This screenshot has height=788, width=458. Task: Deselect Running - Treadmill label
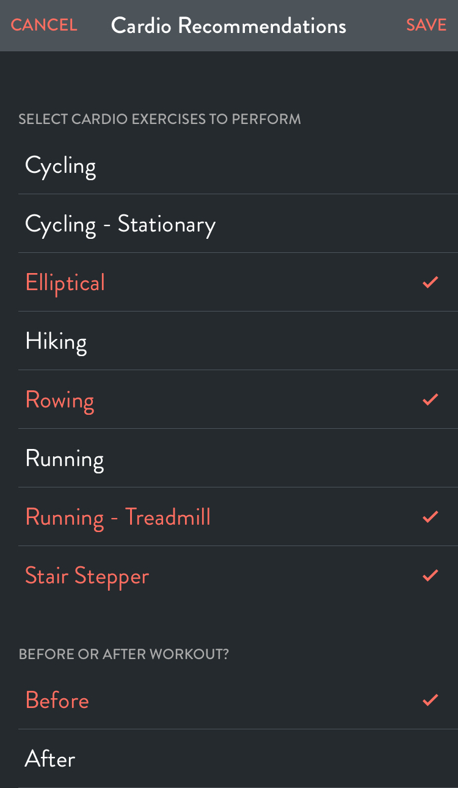coord(118,517)
